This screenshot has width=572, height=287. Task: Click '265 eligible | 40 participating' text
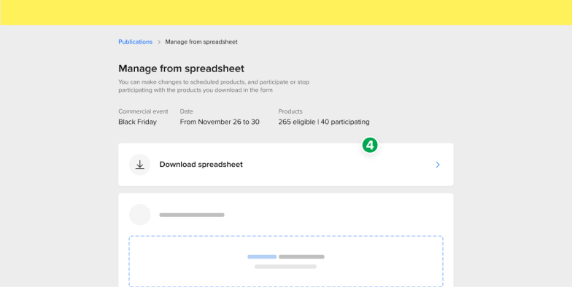(x=324, y=122)
